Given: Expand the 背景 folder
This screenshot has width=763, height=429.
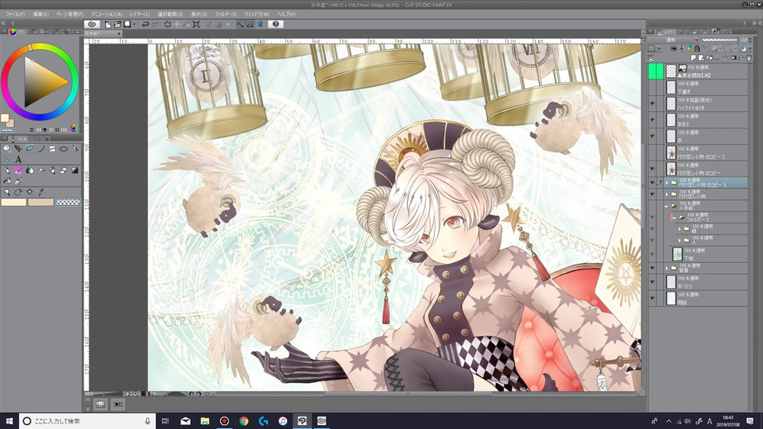Looking at the screenshot, I should point(667,268).
